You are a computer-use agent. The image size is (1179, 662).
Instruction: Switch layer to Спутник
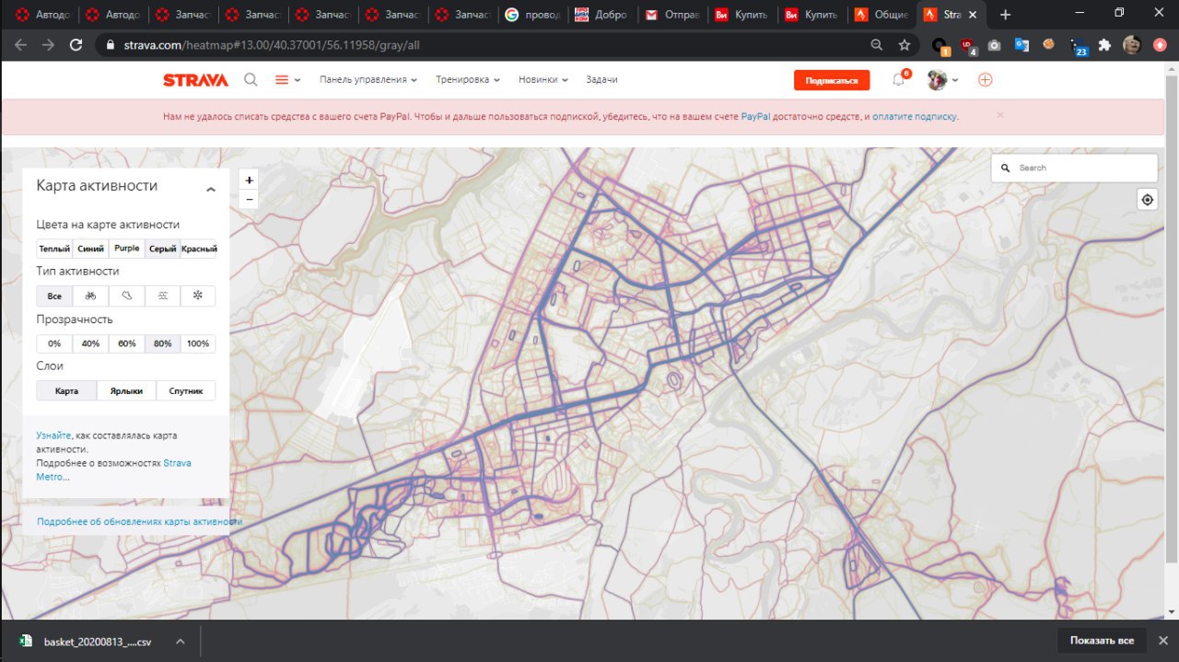coord(186,391)
